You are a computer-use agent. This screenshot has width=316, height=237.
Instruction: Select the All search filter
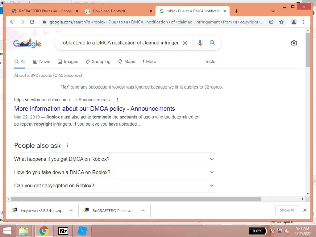tap(20, 62)
